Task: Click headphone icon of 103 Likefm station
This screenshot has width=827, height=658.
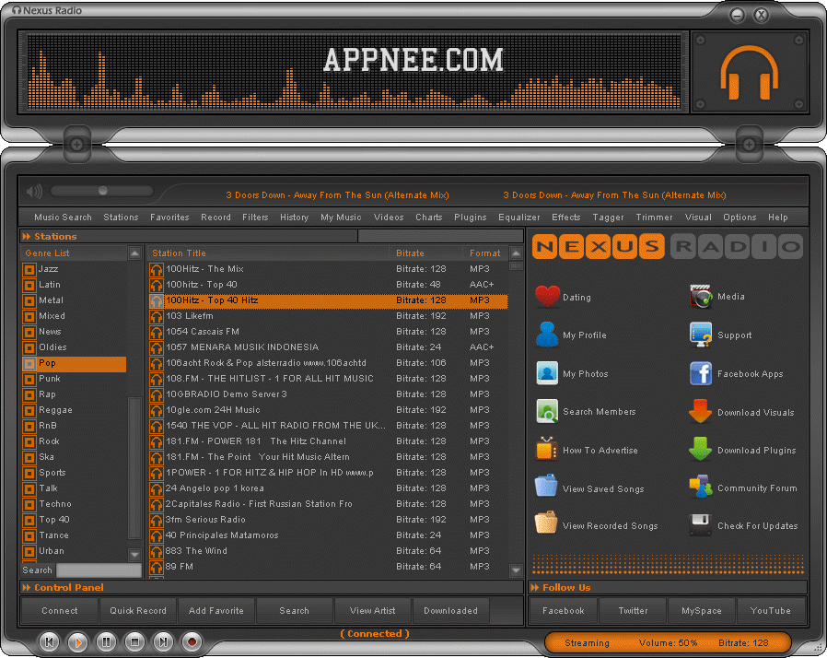Action: [x=157, y=317]
